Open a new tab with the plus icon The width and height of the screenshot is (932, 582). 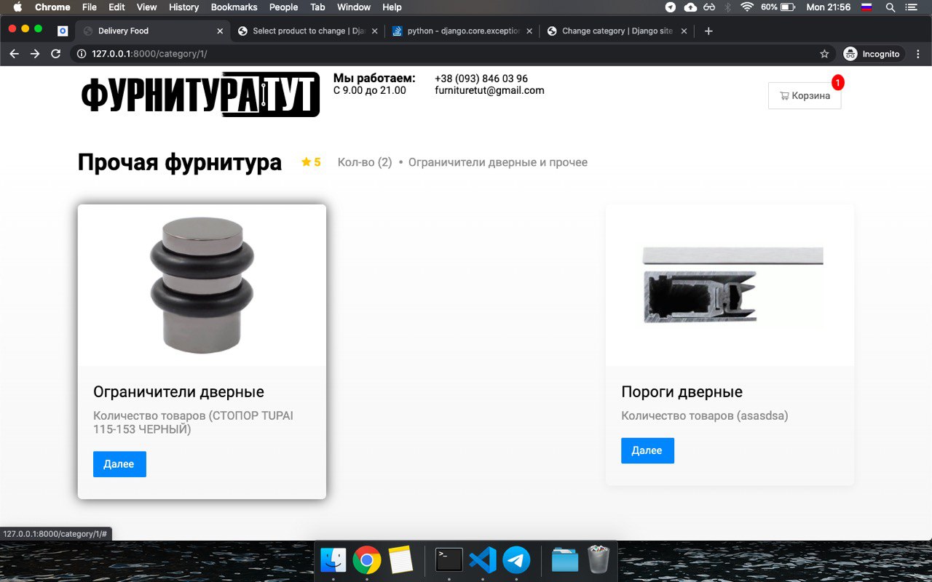[x=708, y=31]
